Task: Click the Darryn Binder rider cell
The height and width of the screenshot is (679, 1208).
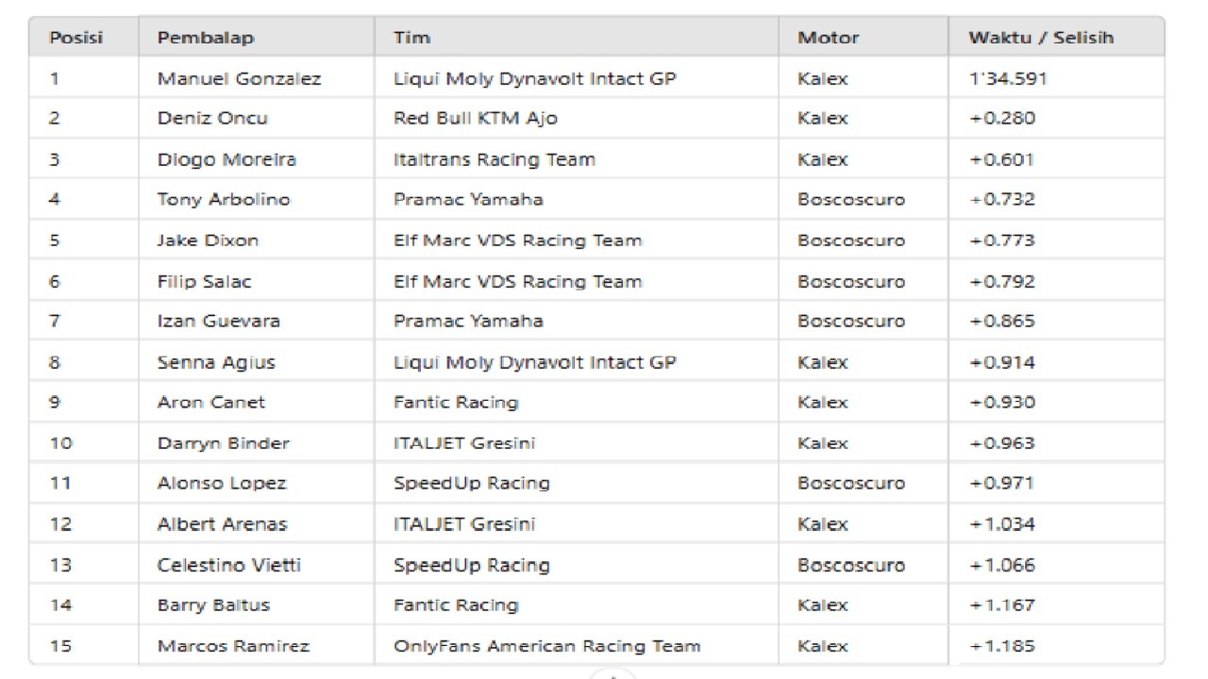Action: (x=223, y=443)
